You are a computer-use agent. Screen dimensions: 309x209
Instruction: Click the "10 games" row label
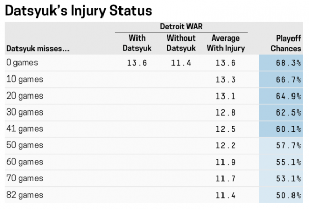tap(26, 80)
